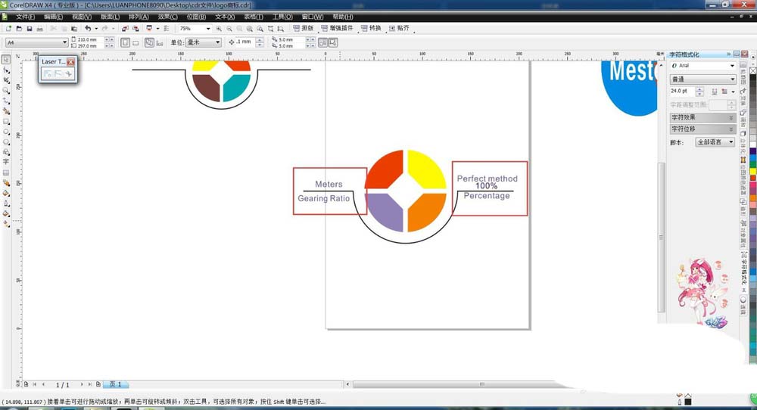Select the Interactive blend tool
The image size is (757, 410).
pos(6,183)
